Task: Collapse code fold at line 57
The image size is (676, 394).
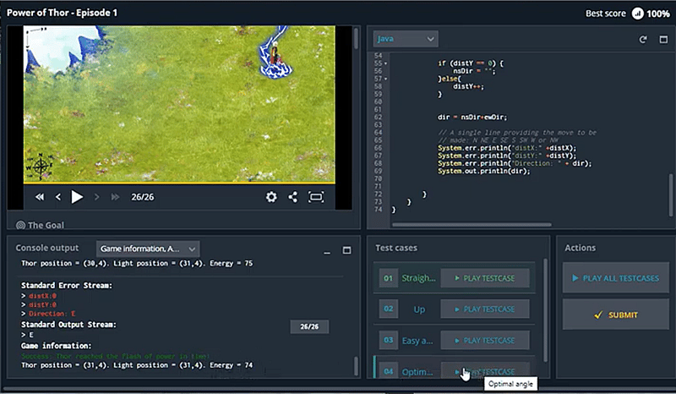Action: (x=386, y=79)
